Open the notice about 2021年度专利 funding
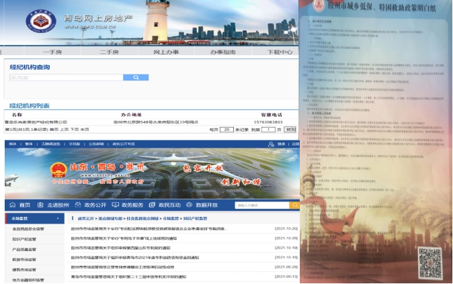The width and height of the screenshot is (453, 284). (x=135, y=257)
